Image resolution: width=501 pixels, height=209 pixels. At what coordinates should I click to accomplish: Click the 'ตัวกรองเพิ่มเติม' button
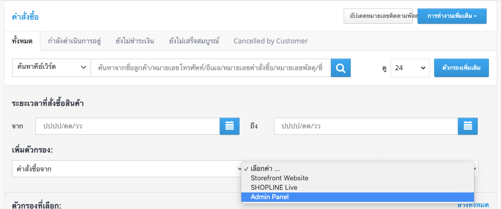click(x=462, y=68)
